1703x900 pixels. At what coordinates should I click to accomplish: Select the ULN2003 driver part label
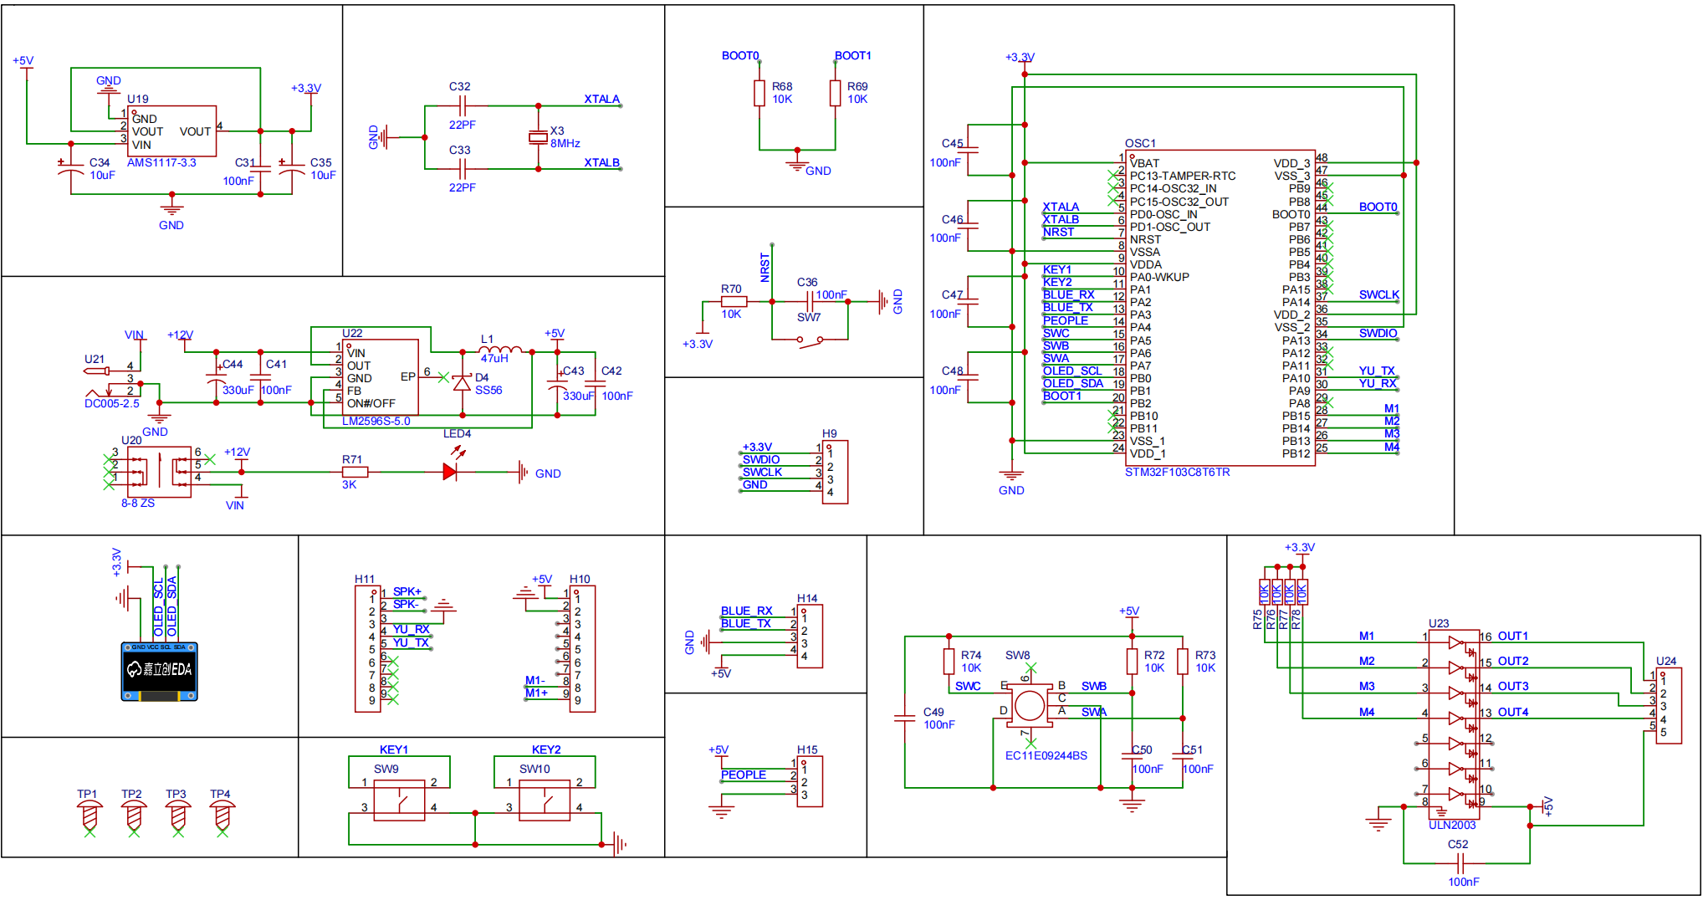click(x=1452, y=825)
